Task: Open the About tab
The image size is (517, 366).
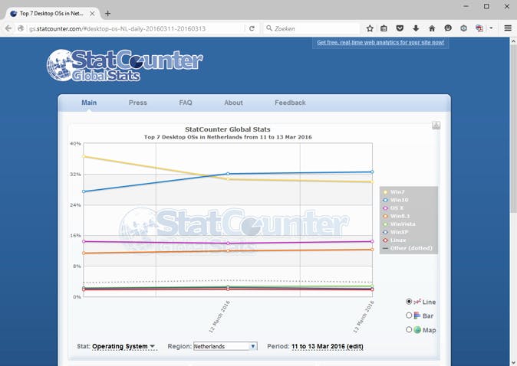Action: click(233, 103)
